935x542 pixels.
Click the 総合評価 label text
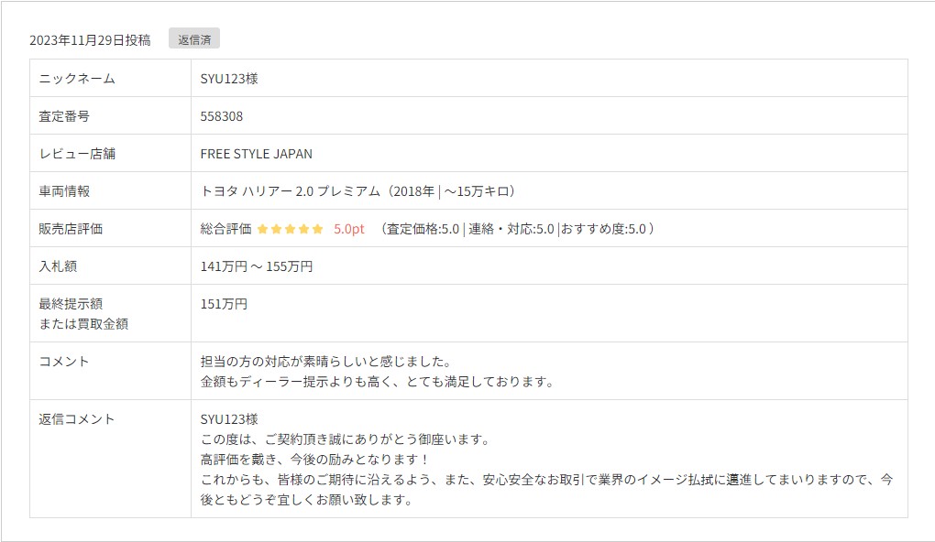click(225, 229)
